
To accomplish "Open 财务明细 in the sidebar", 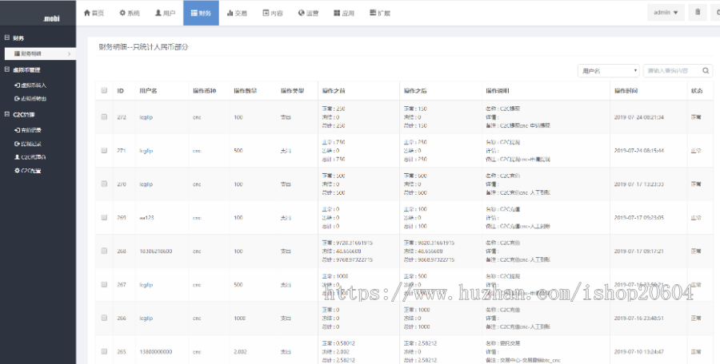I will [40, 53].
